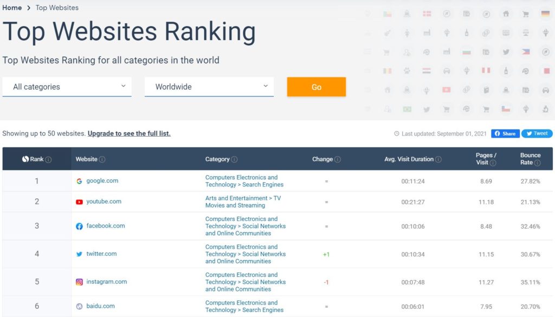Go to the Home breadcrumb link
This screenshot has height=317, width=555.
tap(12, 8)
